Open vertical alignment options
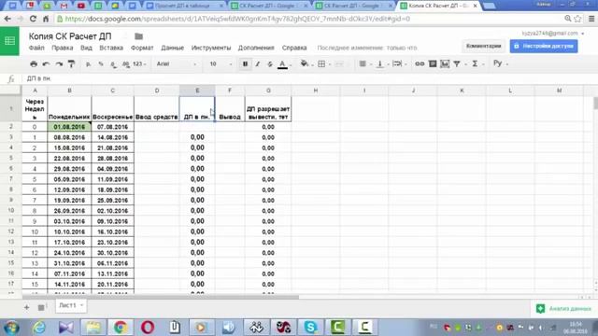Screen dimensions: 598x336 379,64
